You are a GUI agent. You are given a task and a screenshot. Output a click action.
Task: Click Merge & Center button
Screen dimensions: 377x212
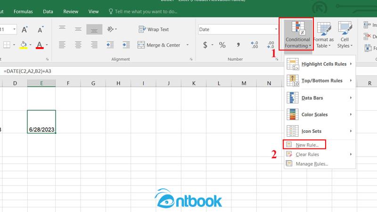(159, 45)
